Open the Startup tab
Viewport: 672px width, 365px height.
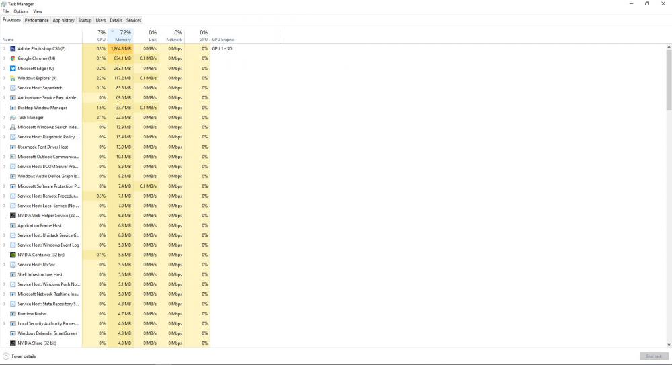85,20
